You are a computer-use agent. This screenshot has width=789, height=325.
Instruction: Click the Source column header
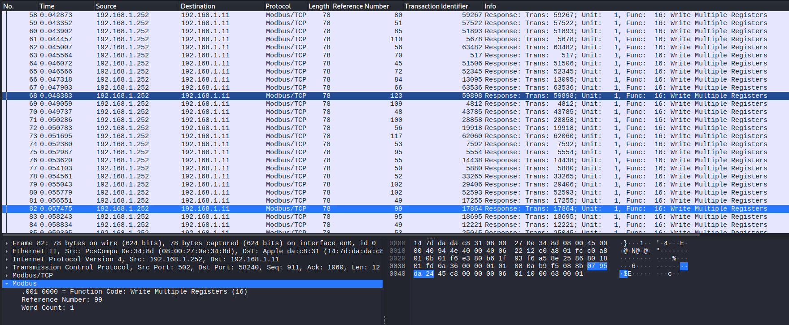[136, 6]
